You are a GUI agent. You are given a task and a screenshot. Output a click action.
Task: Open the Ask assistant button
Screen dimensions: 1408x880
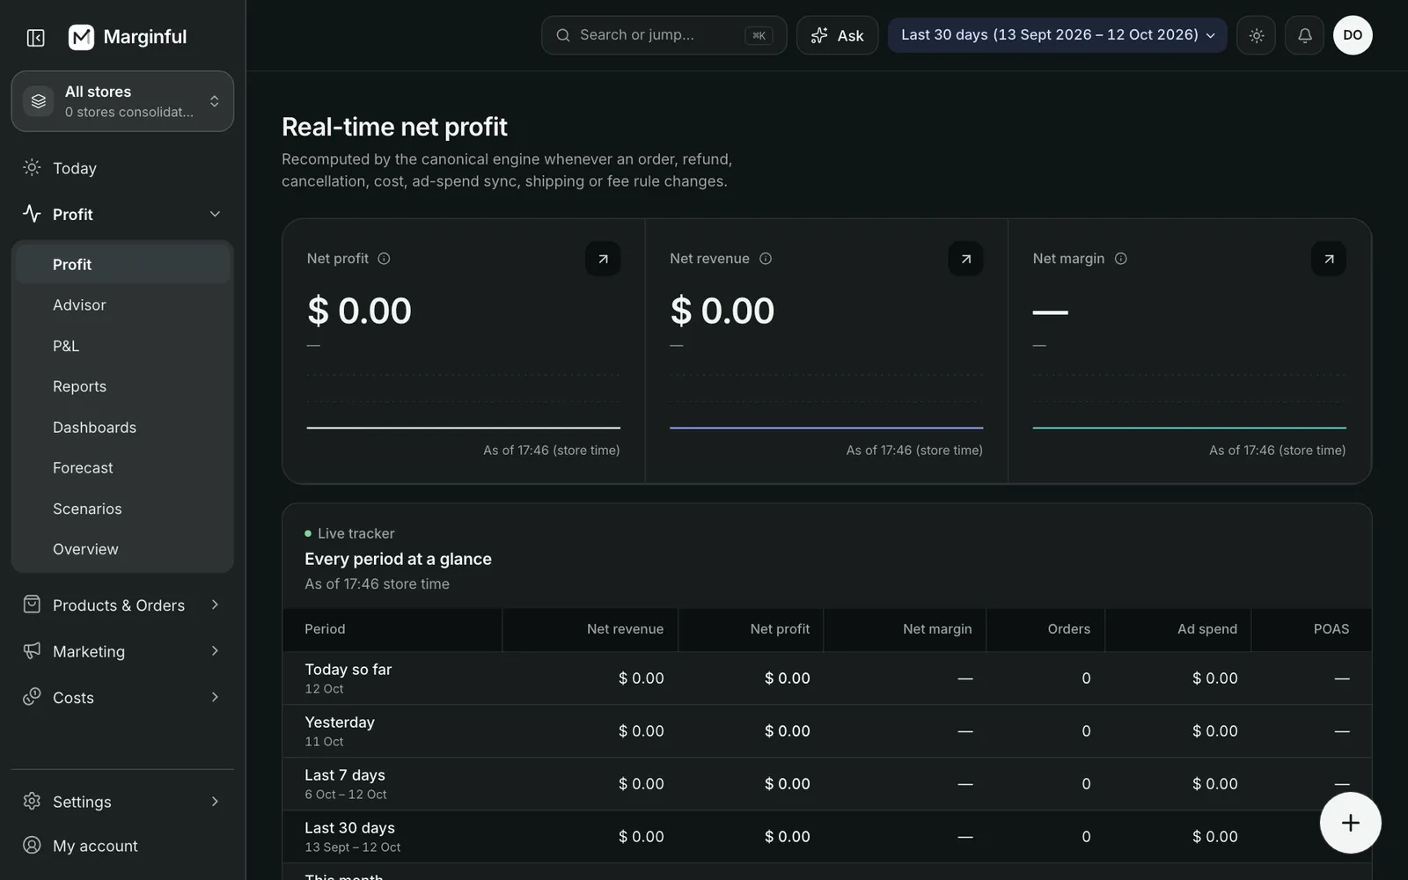(838, 35)
